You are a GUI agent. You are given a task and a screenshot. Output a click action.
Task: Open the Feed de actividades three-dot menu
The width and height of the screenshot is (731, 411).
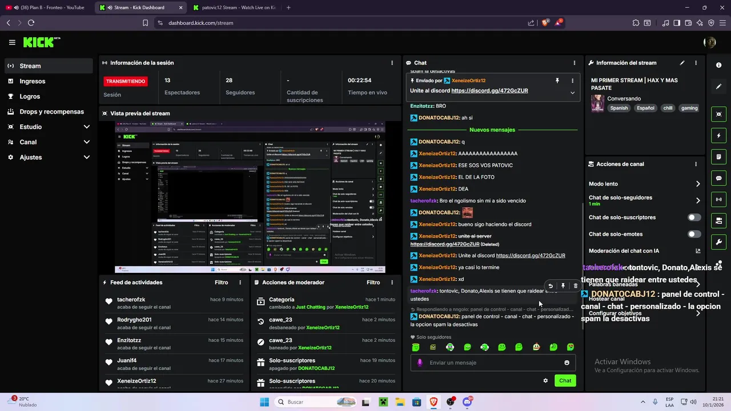pyautogui.click(x=240, y=283)
